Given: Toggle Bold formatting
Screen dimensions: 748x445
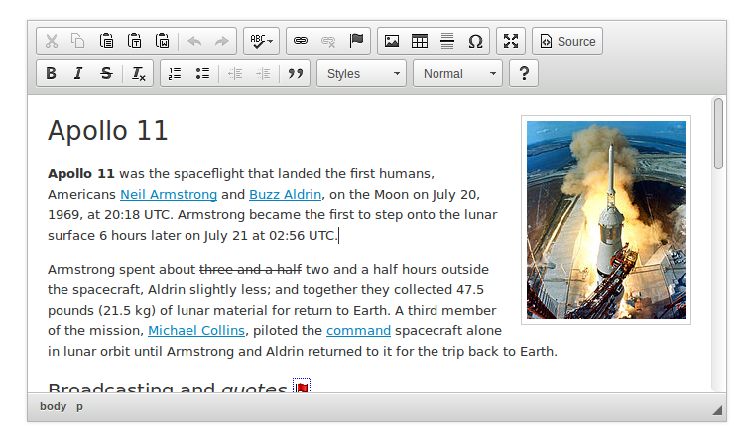Looking at the screenshot, I should tap(51, 74).
